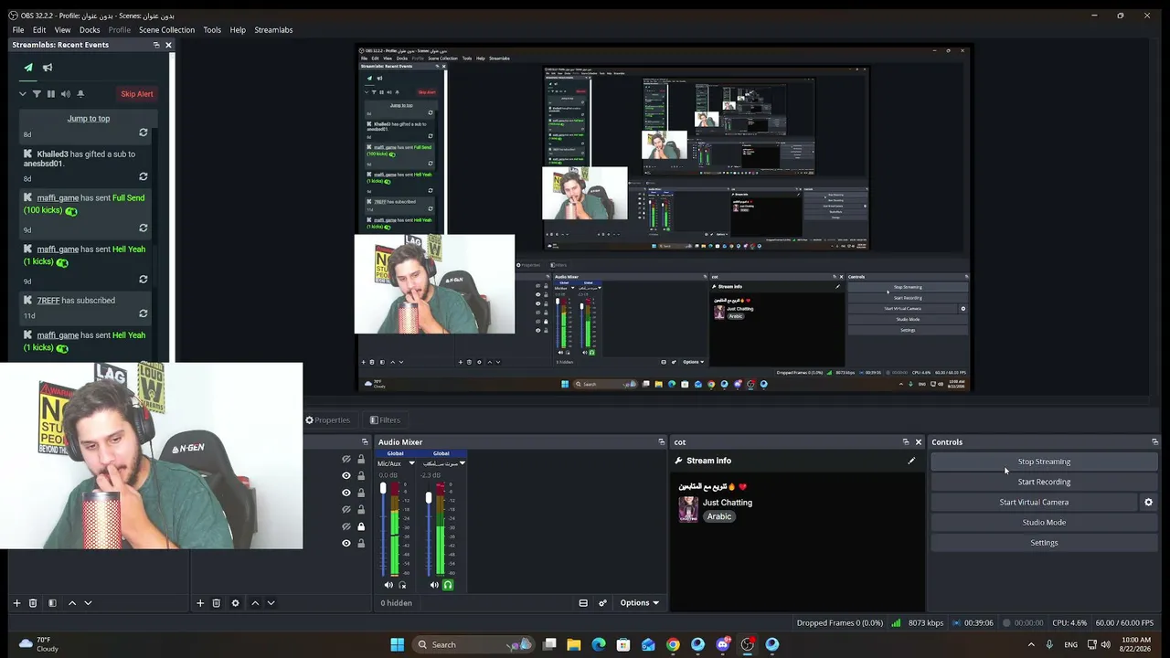Close the Streamlabs Recent Events dock
The width and height of the screenshot is (1170, 658).
click(168, 45)
